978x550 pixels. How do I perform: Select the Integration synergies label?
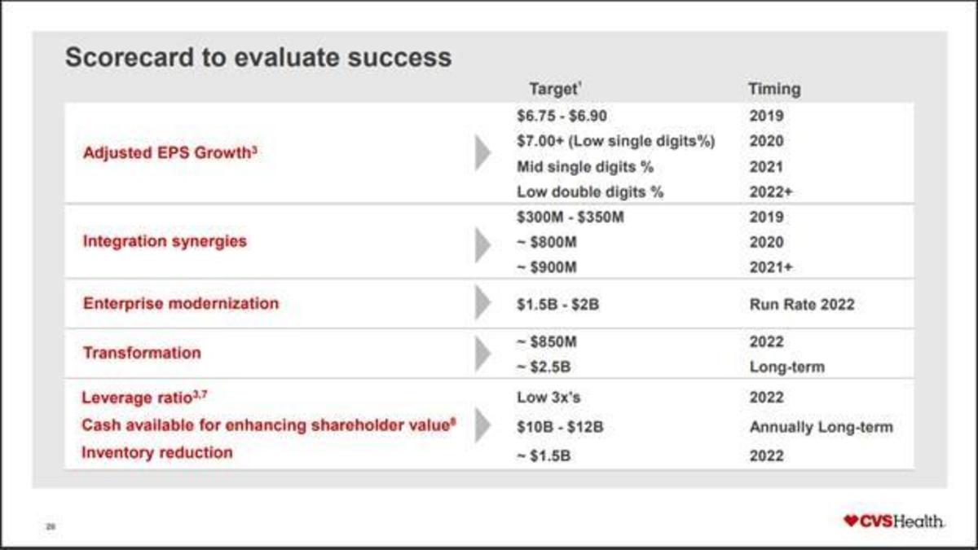165,241
